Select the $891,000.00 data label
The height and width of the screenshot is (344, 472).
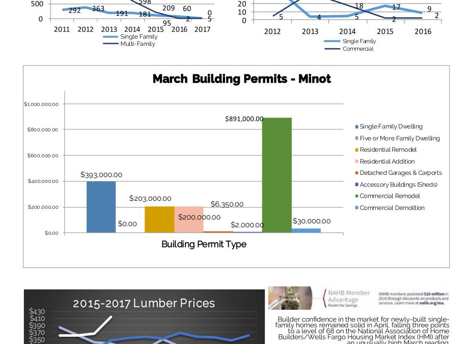coord(244,119)
